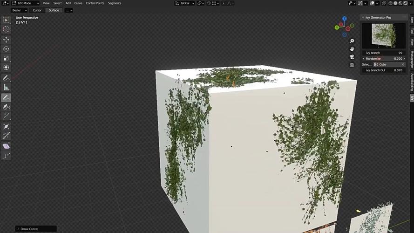Switch to rendered shading

405,3
